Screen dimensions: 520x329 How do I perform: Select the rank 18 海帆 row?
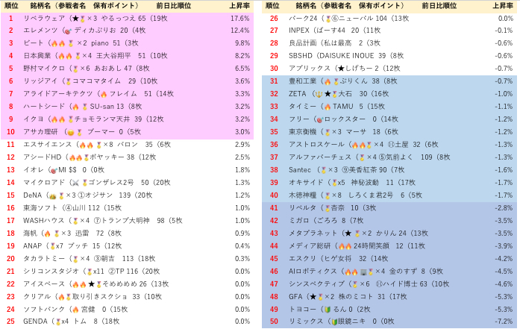point(128,234)
